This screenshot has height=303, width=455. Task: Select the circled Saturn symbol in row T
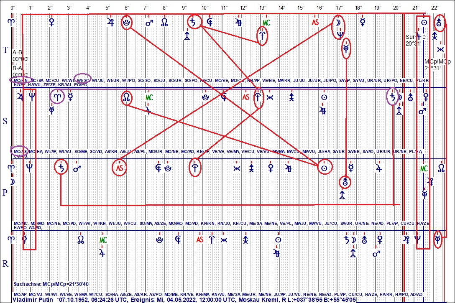pos(193,23)
